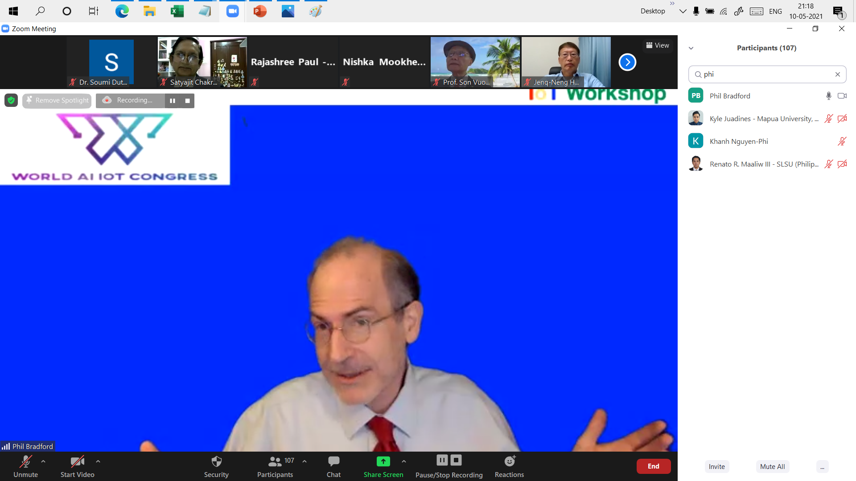Expand video options arrow beside Start Video
856x481 pixels.
[x=98, y=461]
